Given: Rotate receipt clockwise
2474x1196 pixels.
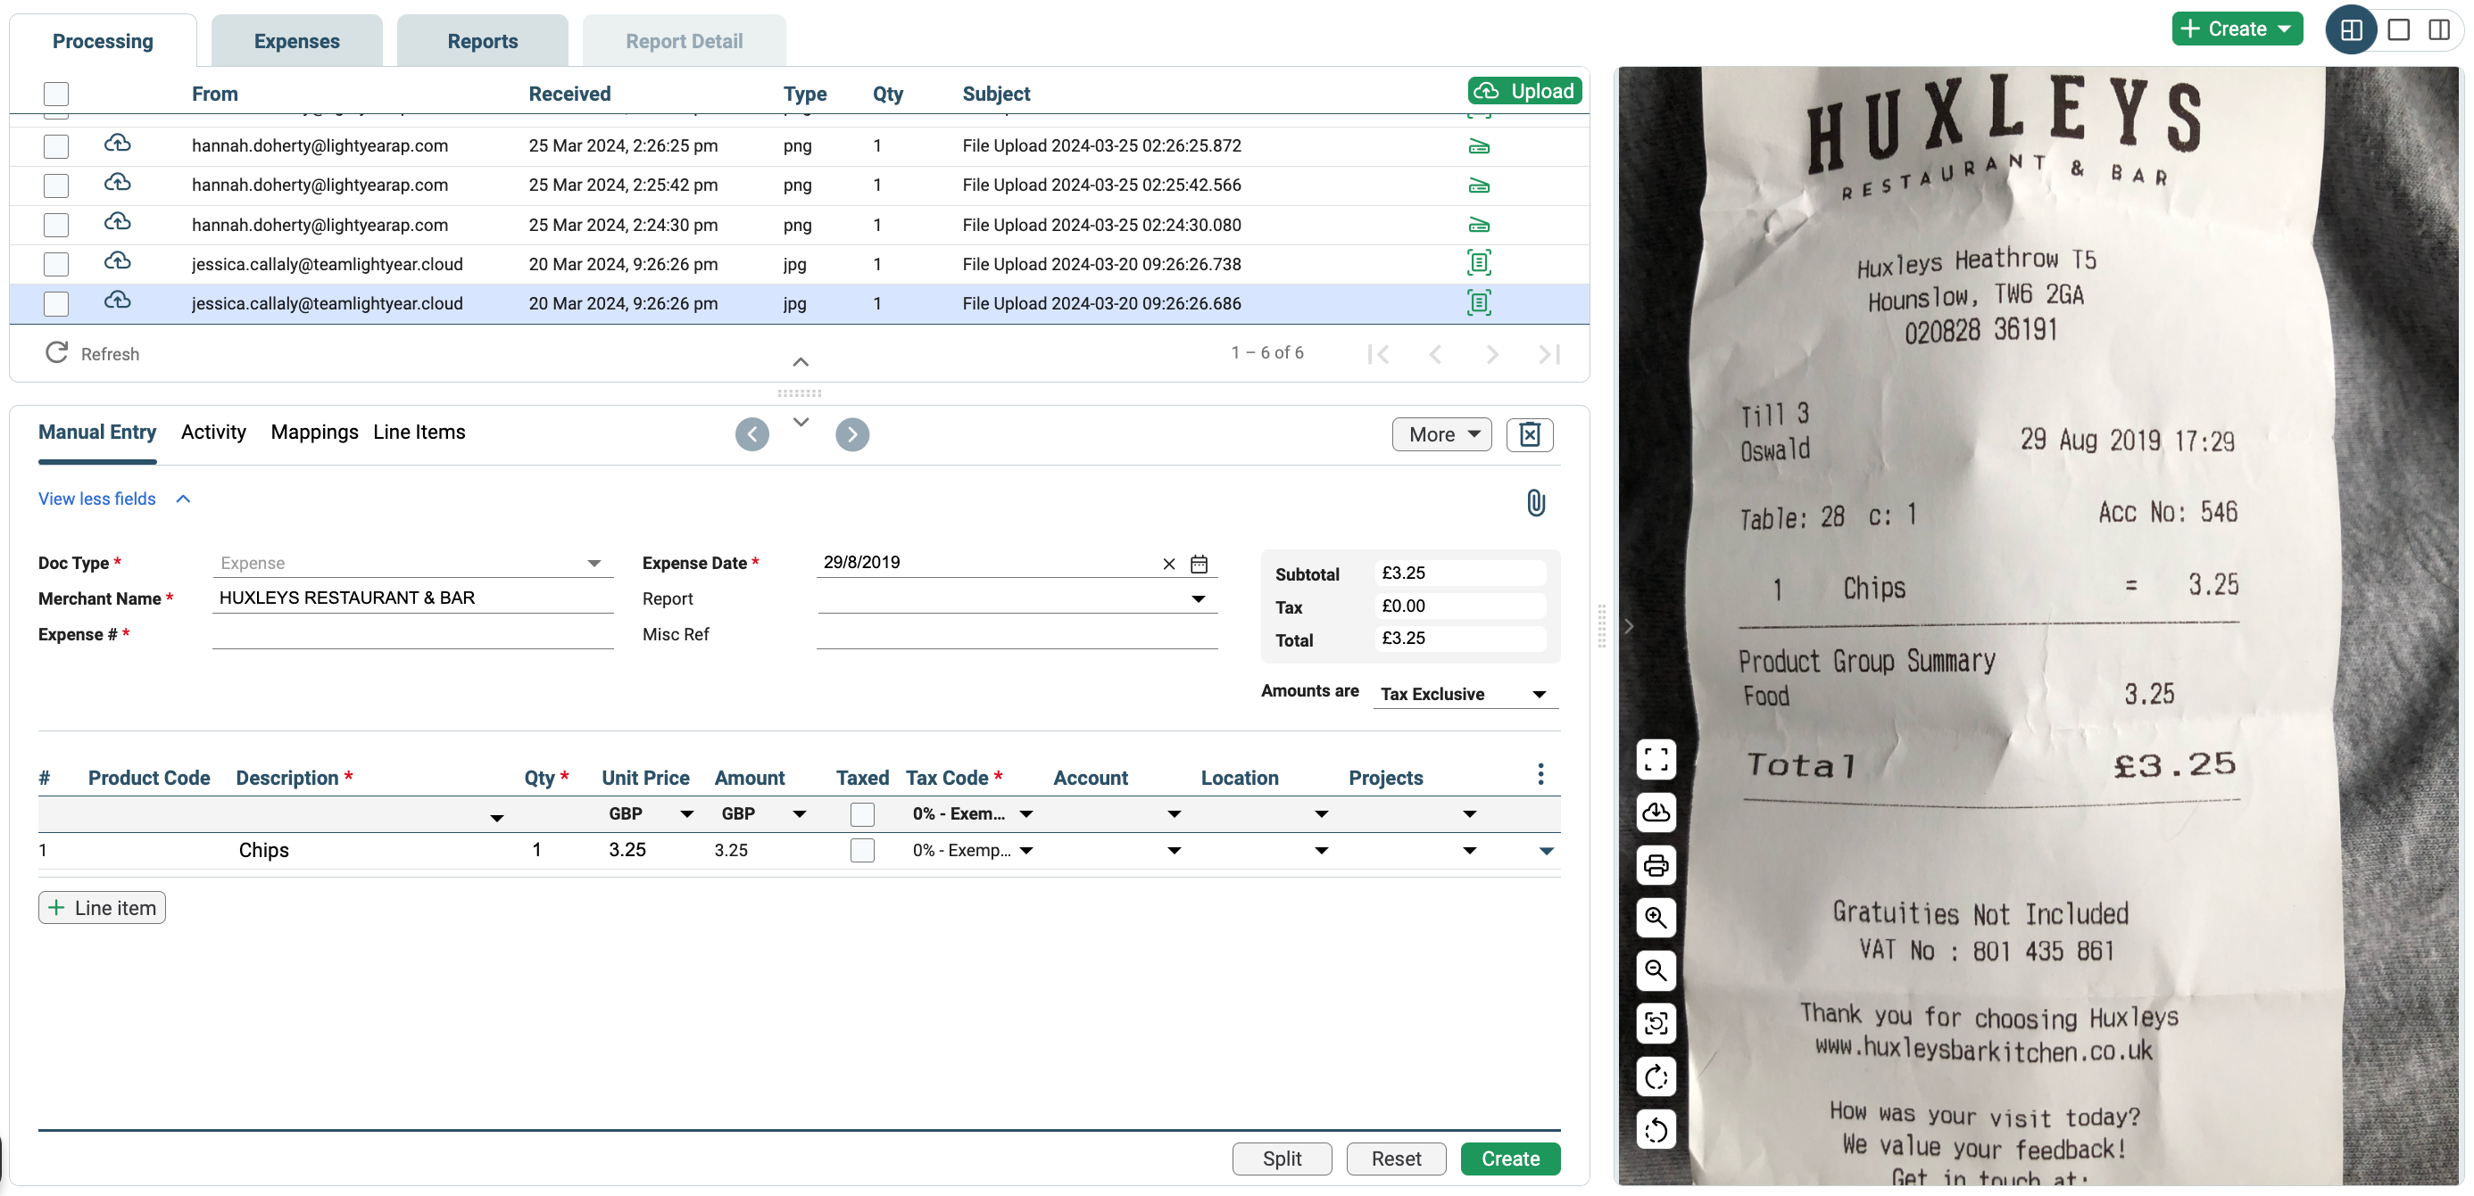Looking at the screenshot, I should 1656,1077.
